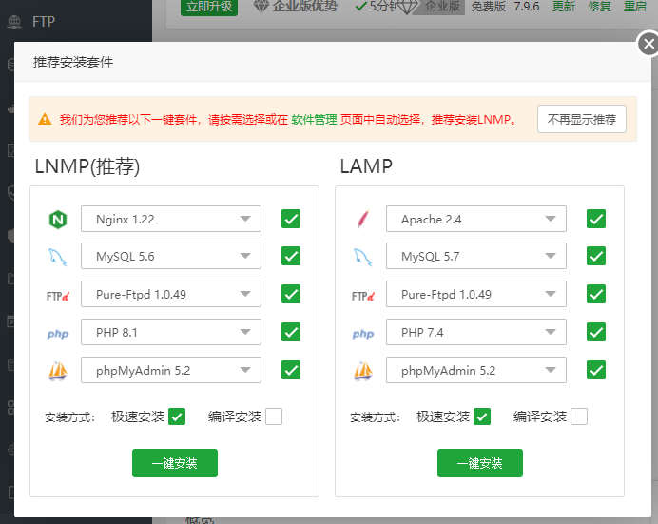658x524 pixels.
Task: Click the MySQL dolphin icon in LNMP
Action: (58, 257)
